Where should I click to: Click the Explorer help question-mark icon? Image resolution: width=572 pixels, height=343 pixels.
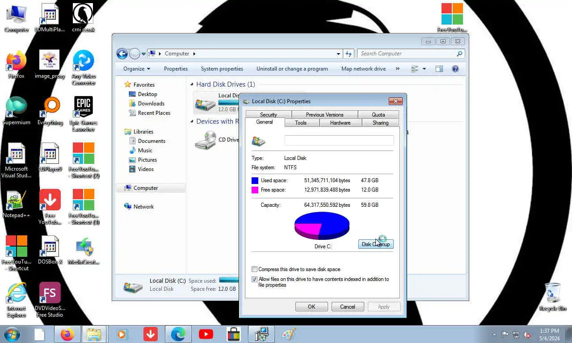455,69
